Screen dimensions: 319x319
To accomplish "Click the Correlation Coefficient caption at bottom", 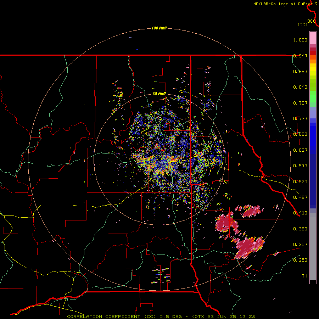I will (x=161, y=317).
